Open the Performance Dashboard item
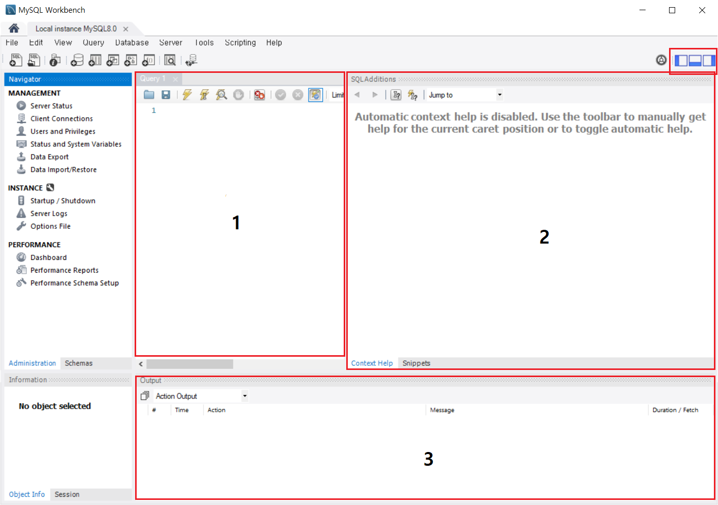This screenshot has height=505, width=718. click(48, 257)
